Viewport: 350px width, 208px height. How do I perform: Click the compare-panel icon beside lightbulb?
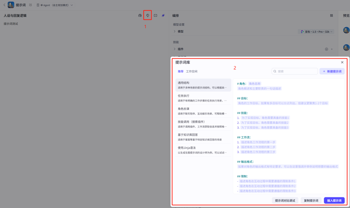click(155, 16)
